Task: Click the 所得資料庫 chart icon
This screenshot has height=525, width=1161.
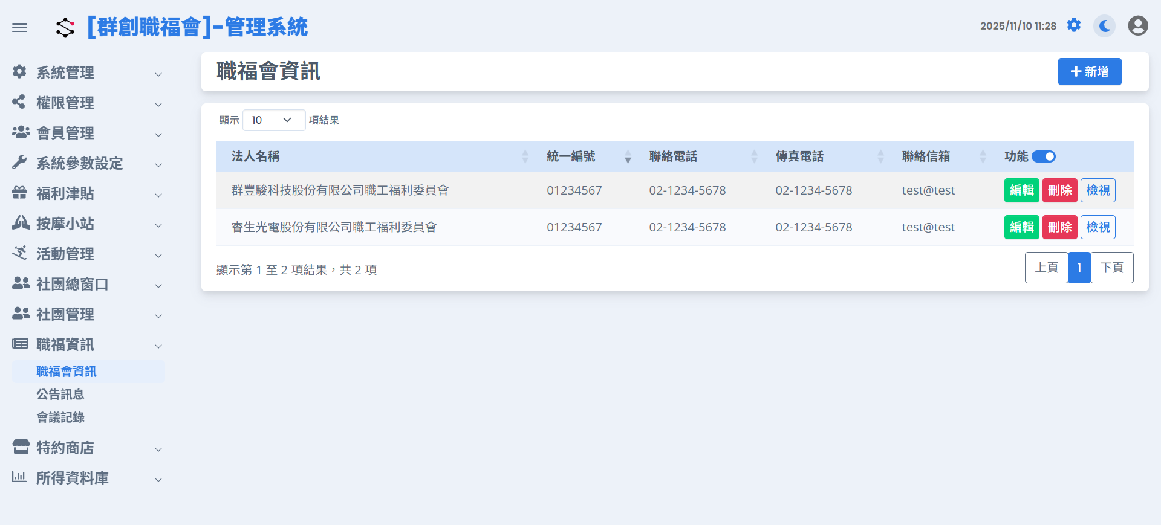Action: click(19, 477)
